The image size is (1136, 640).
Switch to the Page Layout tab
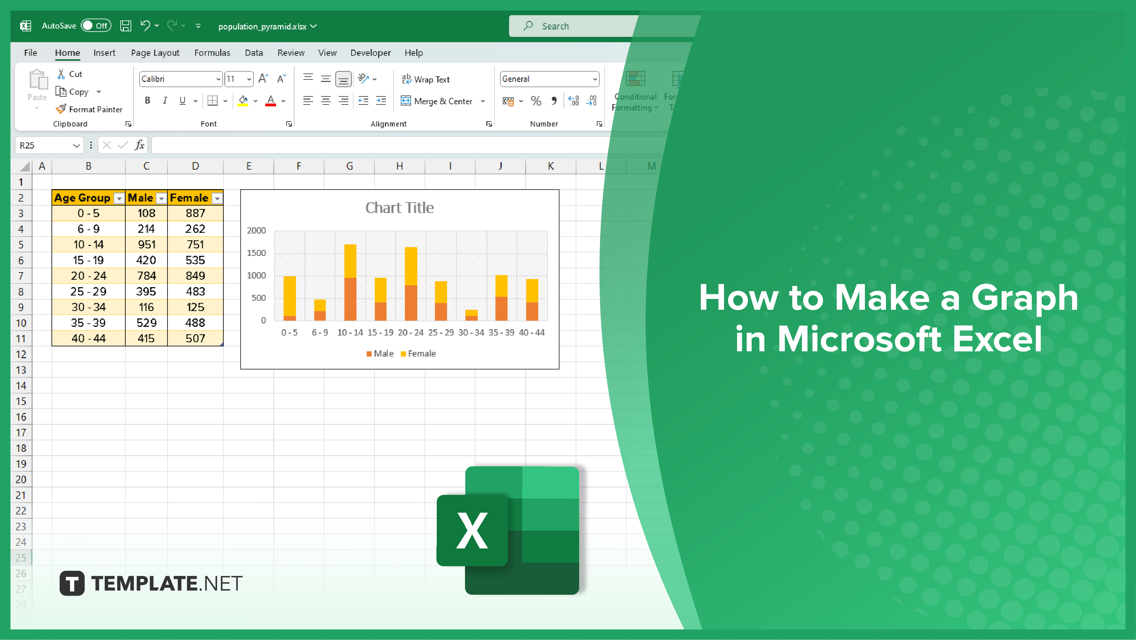point(155,53)
